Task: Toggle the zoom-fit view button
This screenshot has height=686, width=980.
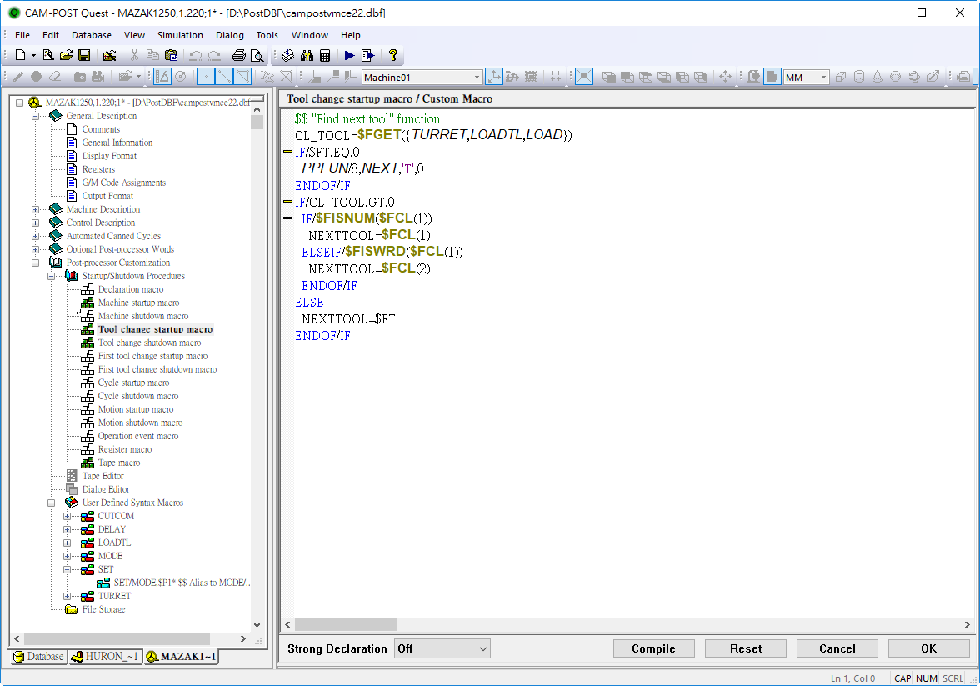Action: click(x=584, y=77)
